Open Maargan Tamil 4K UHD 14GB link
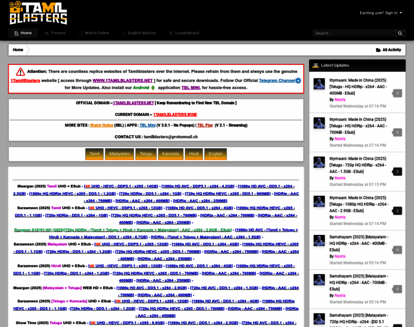The width and height of the screenshot is (414, 327). pos(121,186)
